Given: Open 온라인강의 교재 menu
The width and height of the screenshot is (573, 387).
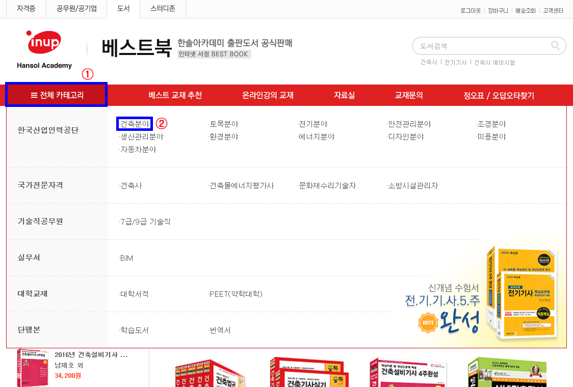Looking at the screenshot, I should (268, 95).
